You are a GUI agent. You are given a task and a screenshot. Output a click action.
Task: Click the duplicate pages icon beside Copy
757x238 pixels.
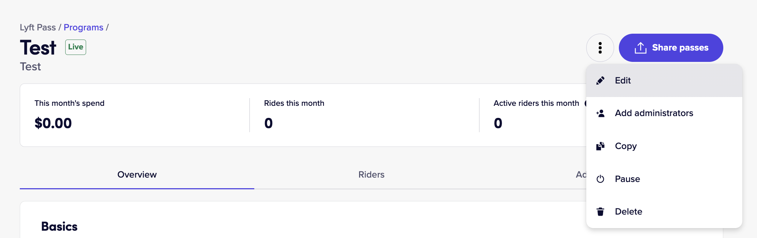[x=600, y=146]
